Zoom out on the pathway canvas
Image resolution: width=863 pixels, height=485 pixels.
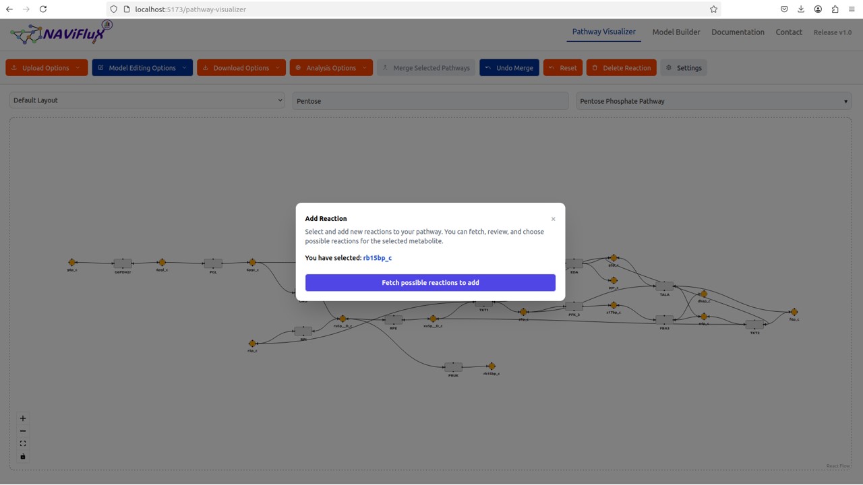[x=23, y=431]
